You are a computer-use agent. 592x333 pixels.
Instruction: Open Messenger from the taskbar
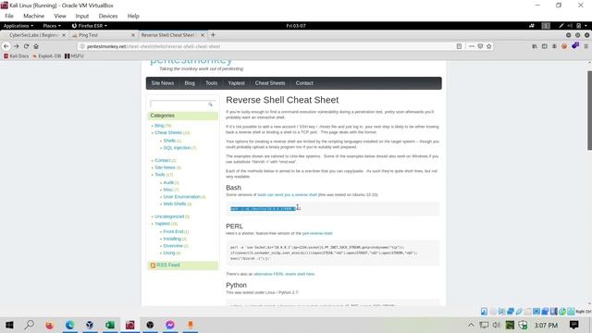(x=170, y=325)
